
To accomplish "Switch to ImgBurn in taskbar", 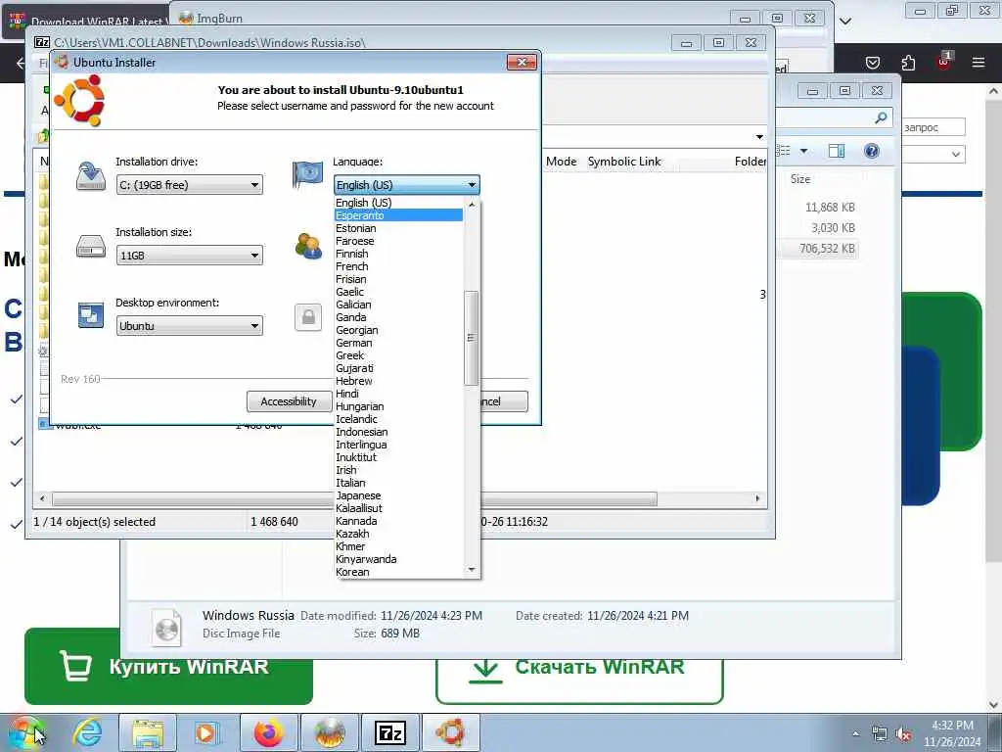I will coord(330,732).
